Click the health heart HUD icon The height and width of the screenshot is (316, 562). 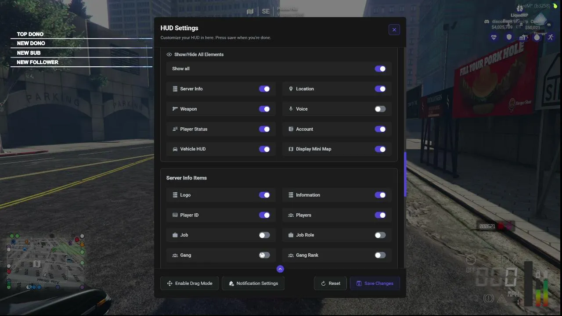tap(494, 37)
